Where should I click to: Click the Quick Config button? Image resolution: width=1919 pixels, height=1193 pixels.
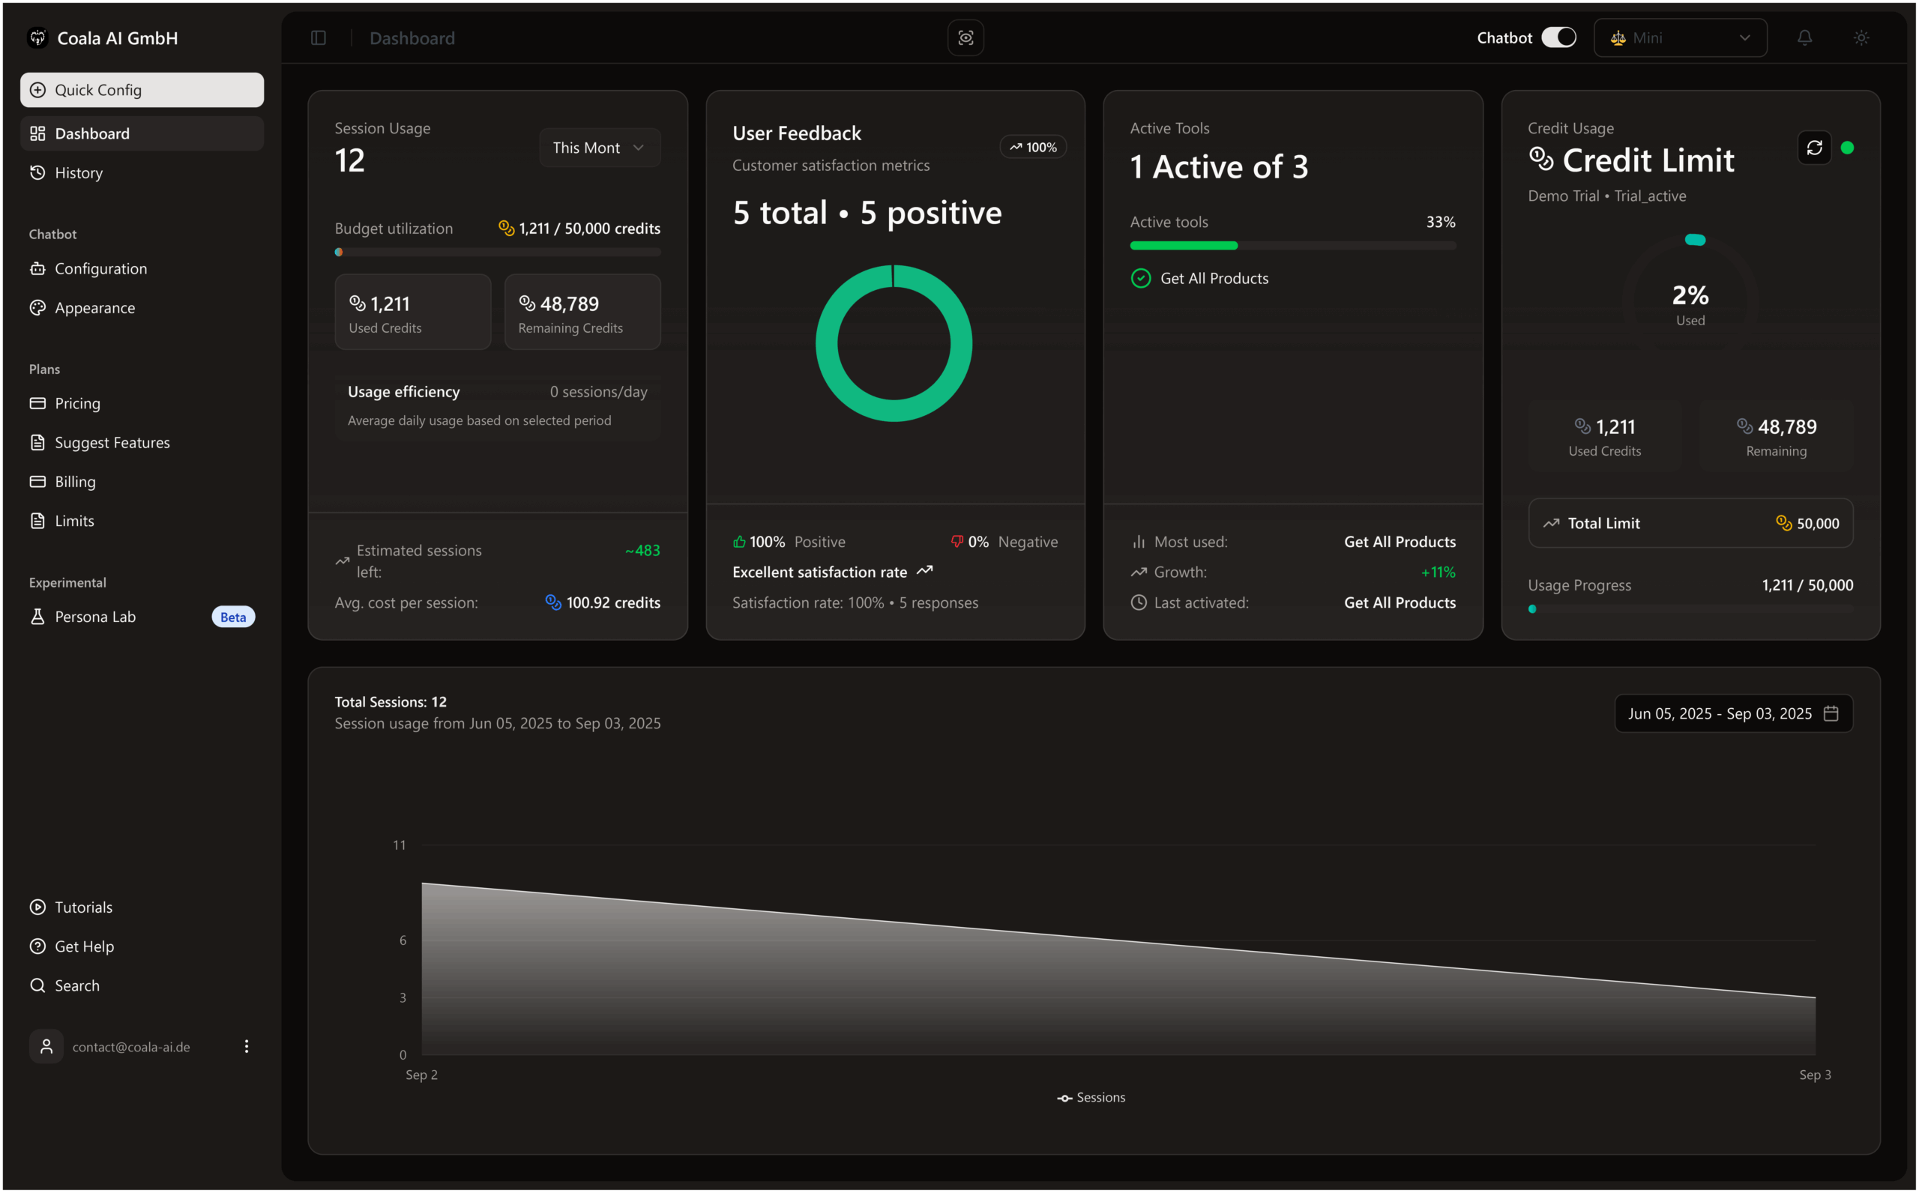point(142,90)
